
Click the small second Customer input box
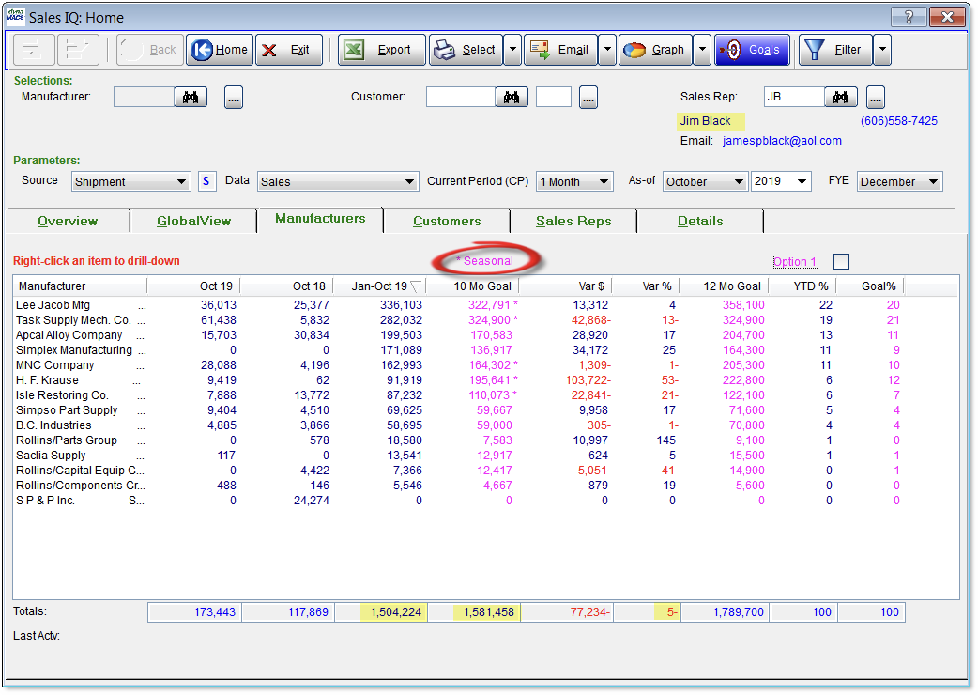pyautogui.click(x=553, y=98)
